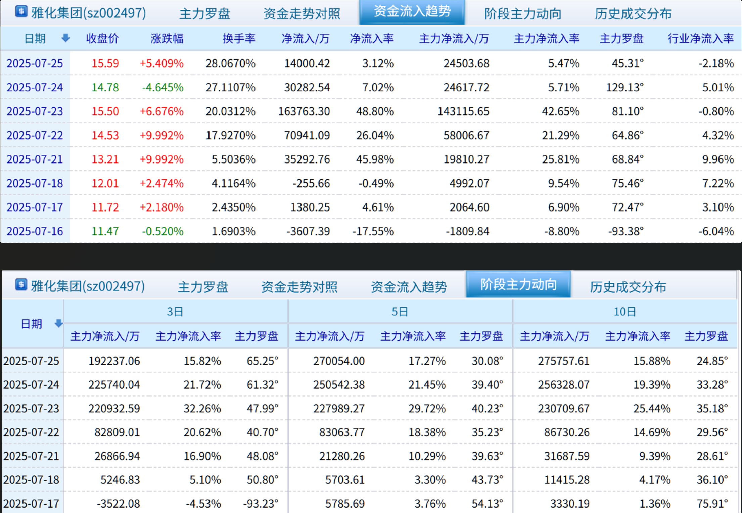Click 主力罗盘 column header in upper table
The height and width of the screenshot is (513, 742).
tap(621, 38)
